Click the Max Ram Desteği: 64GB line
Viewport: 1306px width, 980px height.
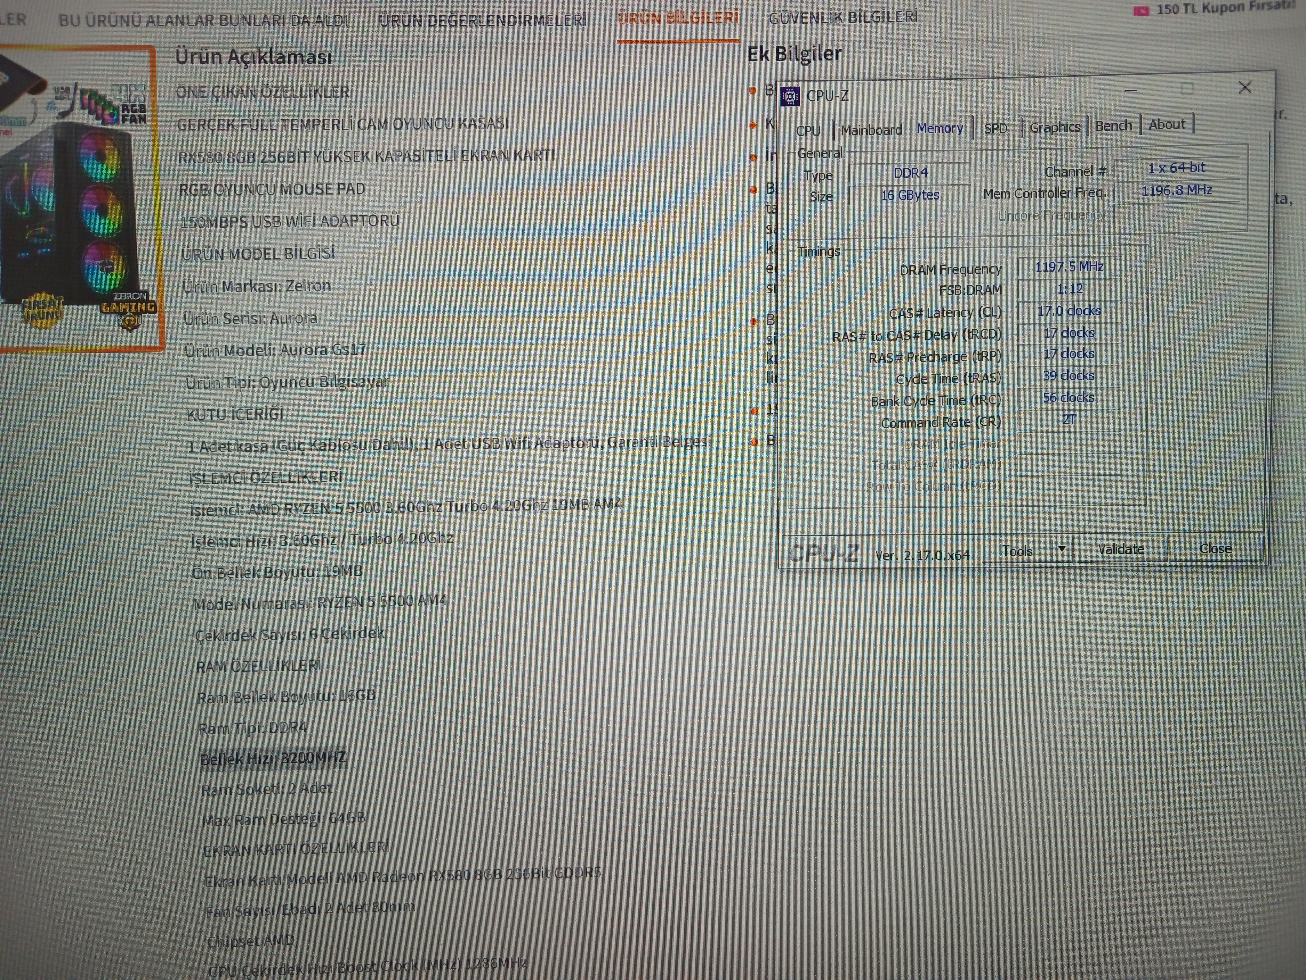point(284,819)
